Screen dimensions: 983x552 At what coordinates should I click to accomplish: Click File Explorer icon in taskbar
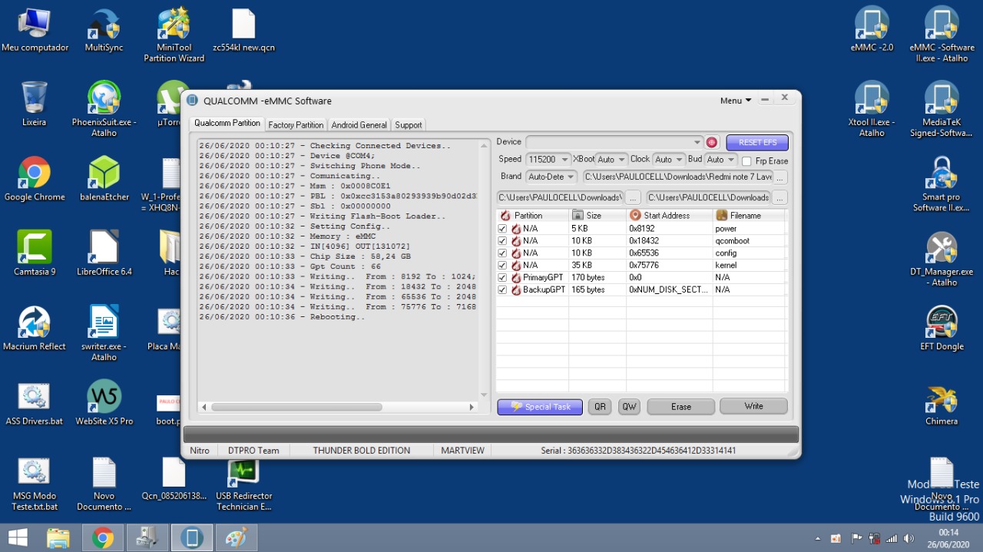click(x=58, y=537)
